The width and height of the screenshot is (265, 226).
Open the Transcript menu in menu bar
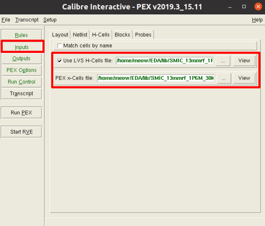click(x=27, y=20)
